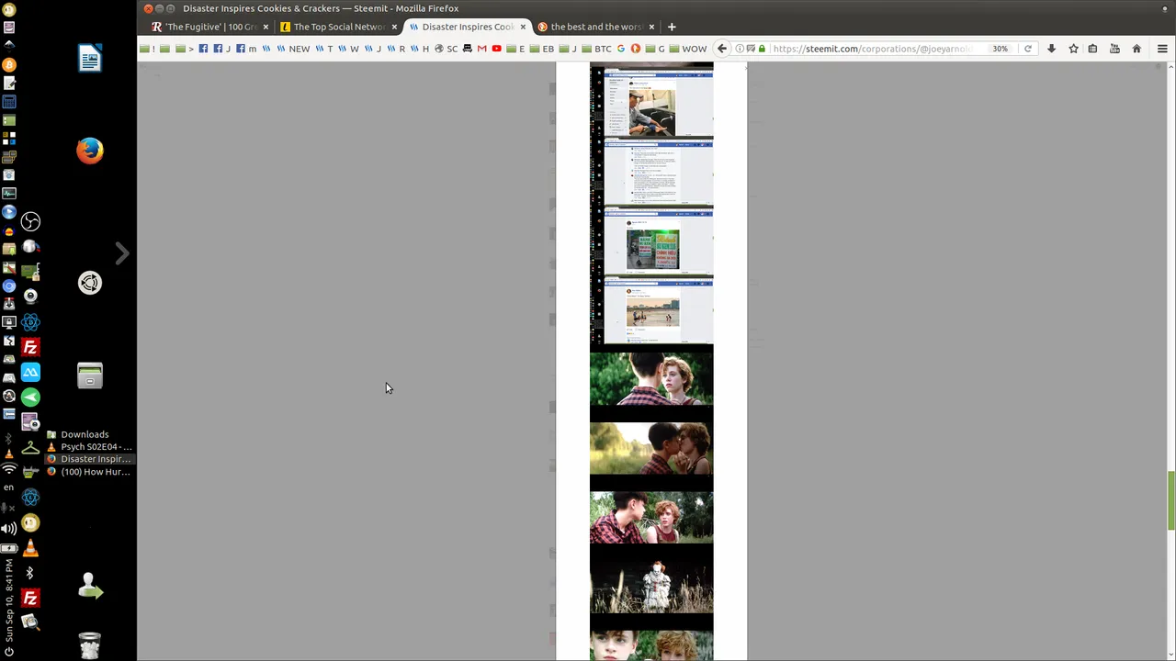Open the WOW bookmark folder
The height and width of the screenshot is (661, 1176).
click(x=688, y=49)
